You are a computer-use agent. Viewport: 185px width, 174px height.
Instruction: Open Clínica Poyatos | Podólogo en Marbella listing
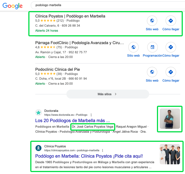point(70,16)
